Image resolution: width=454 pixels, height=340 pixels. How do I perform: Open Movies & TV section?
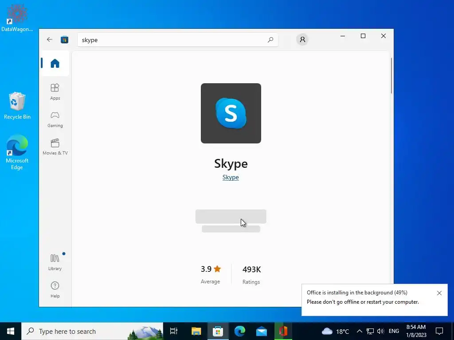(55, 147)
